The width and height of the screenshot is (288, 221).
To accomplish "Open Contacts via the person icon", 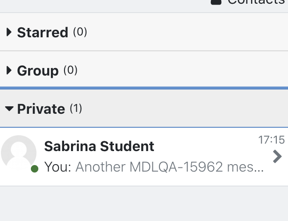I will tap(216, 2).
